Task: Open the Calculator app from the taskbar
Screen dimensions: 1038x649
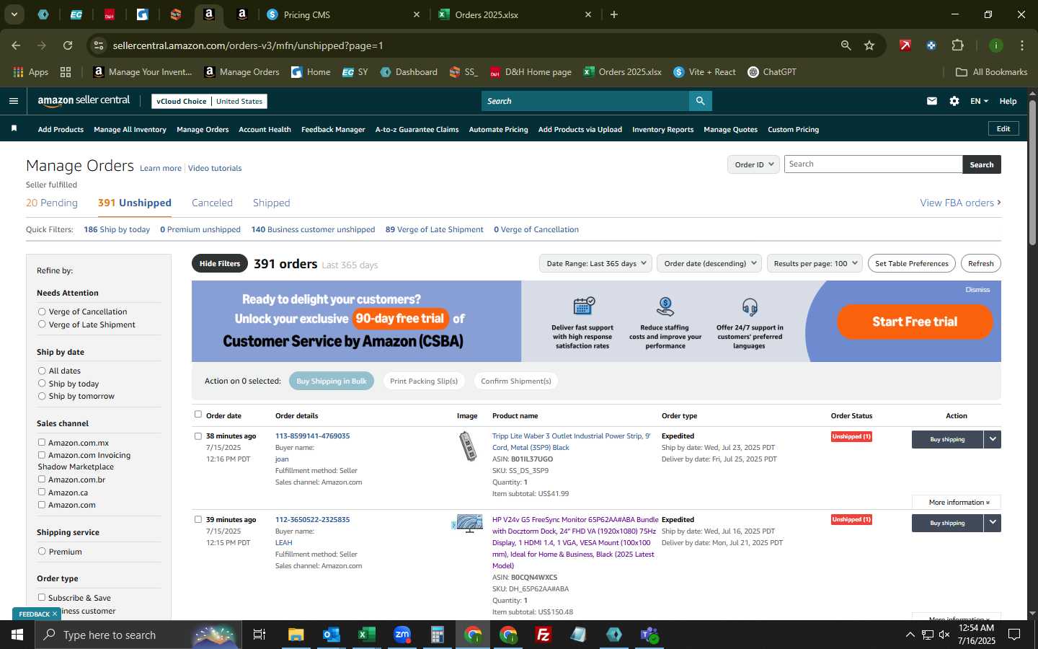Action: point(437,635)
